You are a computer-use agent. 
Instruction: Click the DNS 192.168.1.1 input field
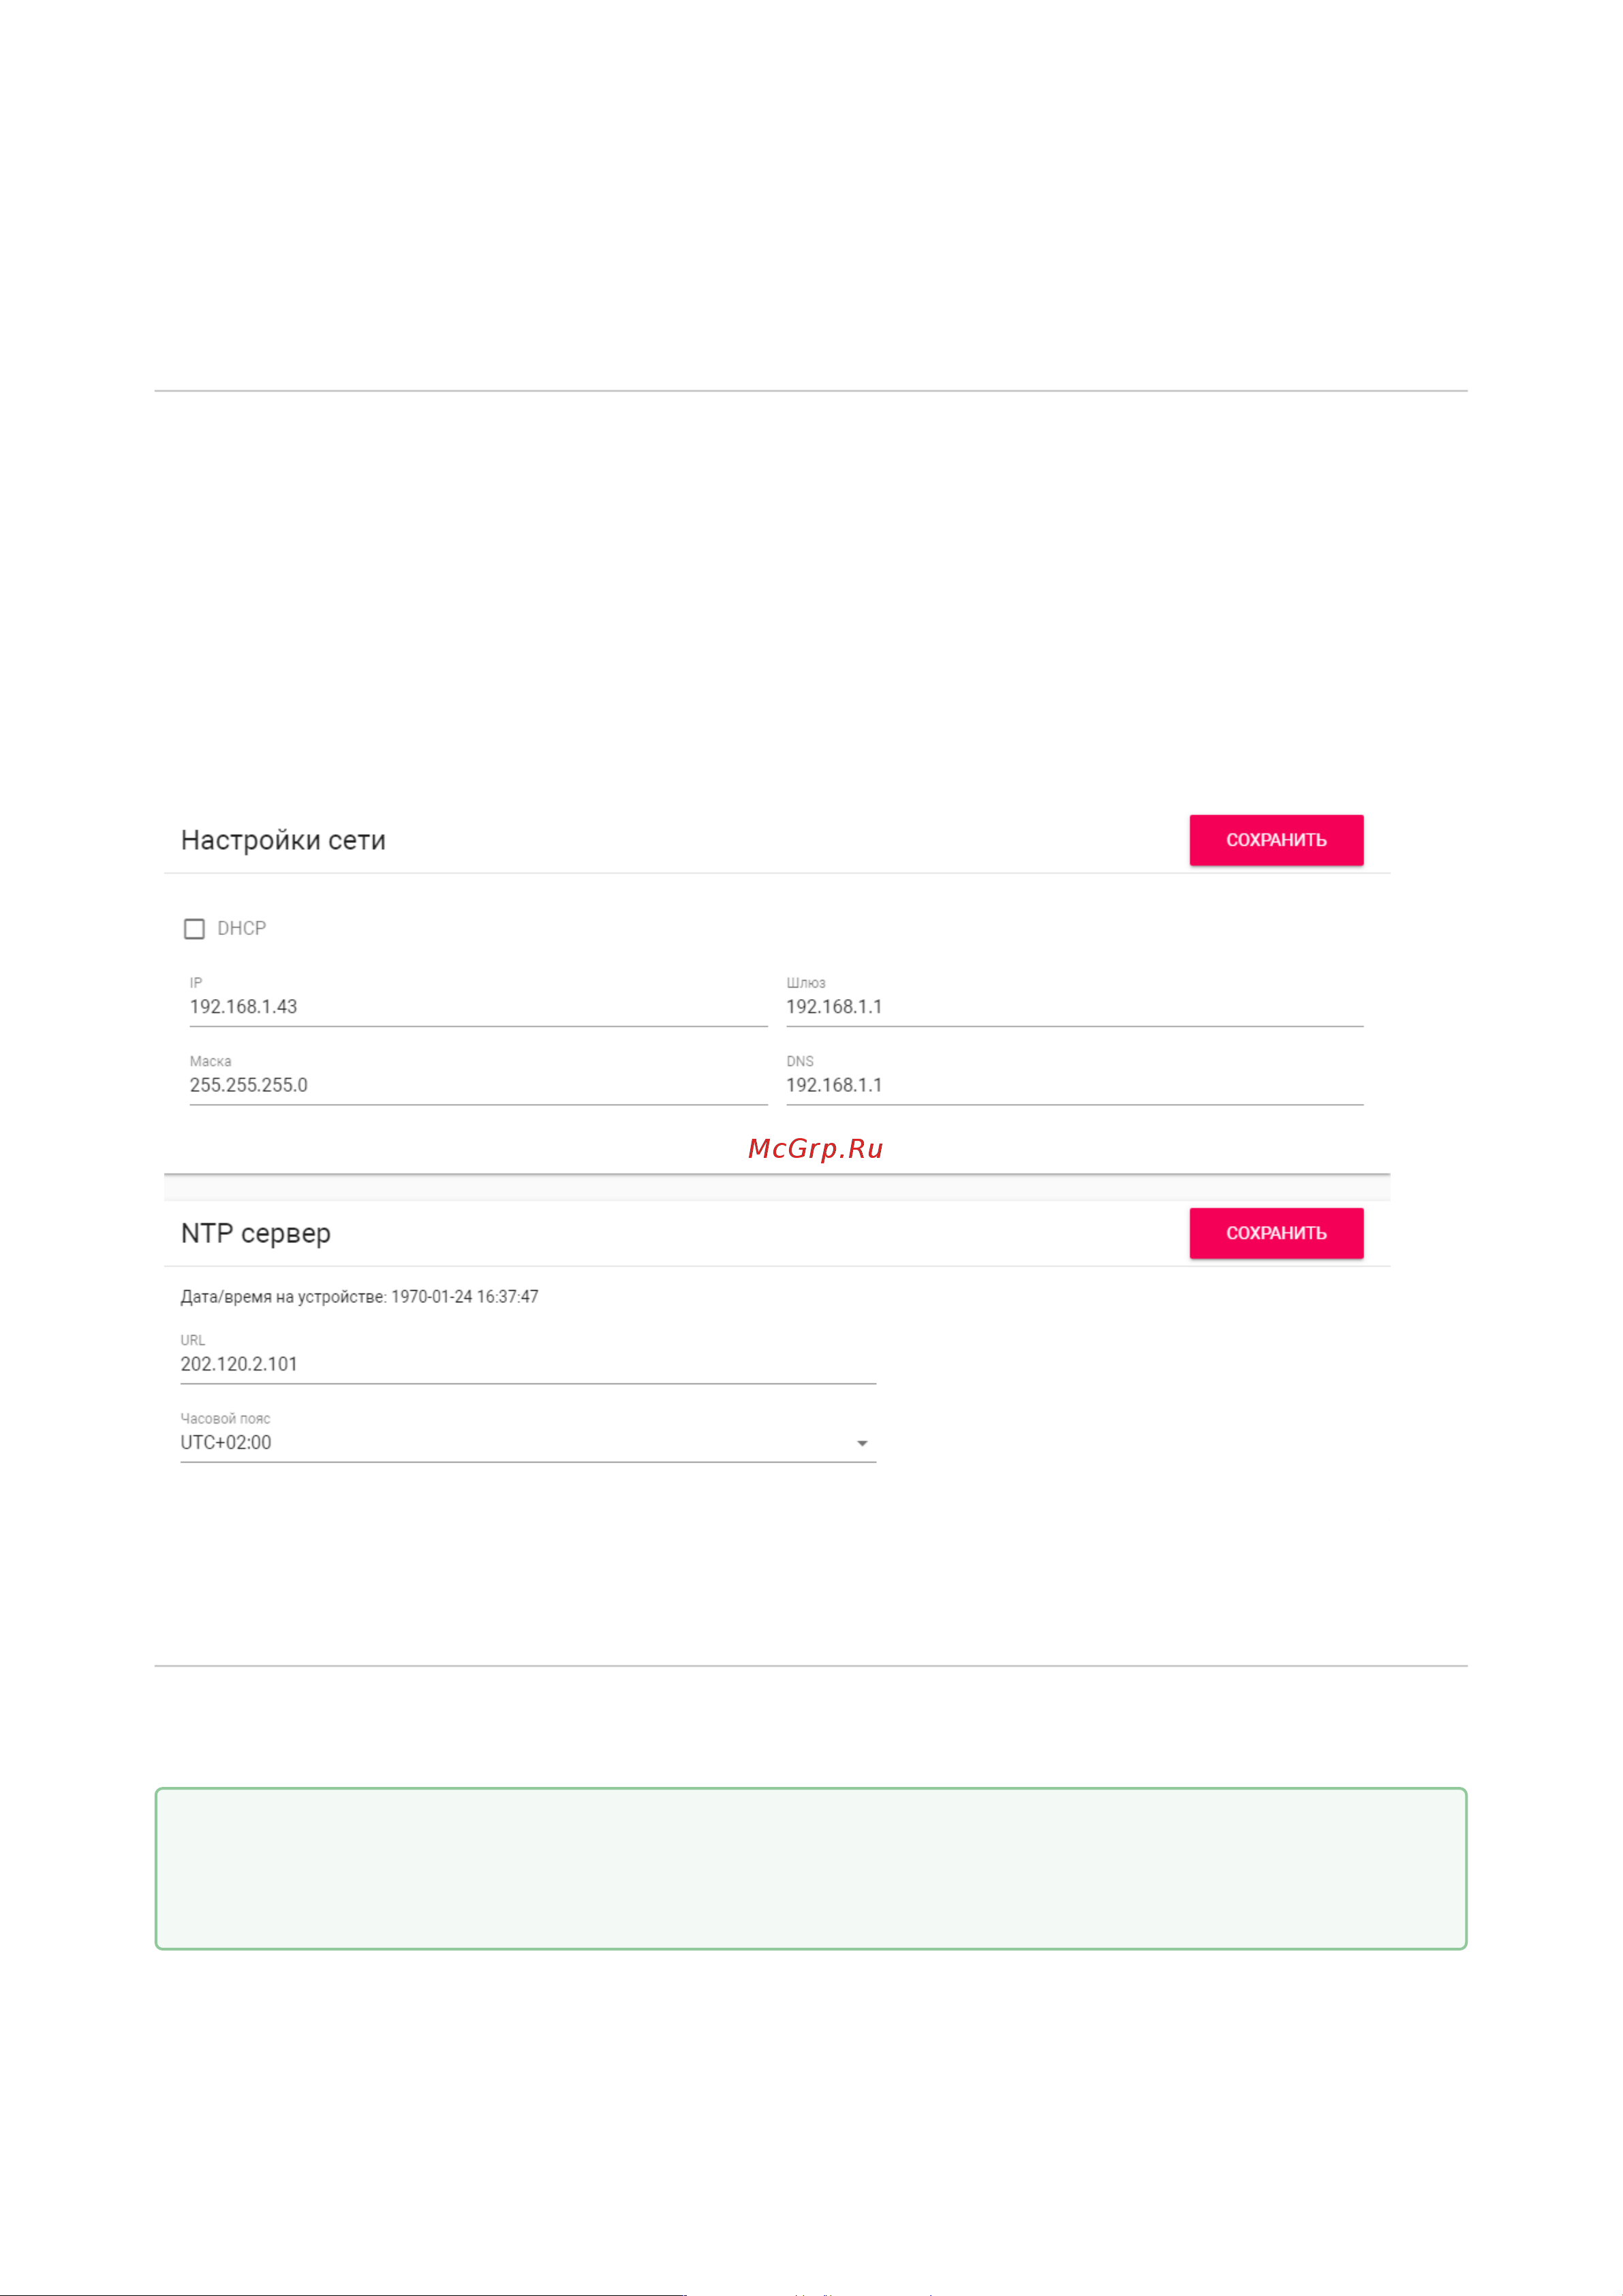(1074, 1085)
